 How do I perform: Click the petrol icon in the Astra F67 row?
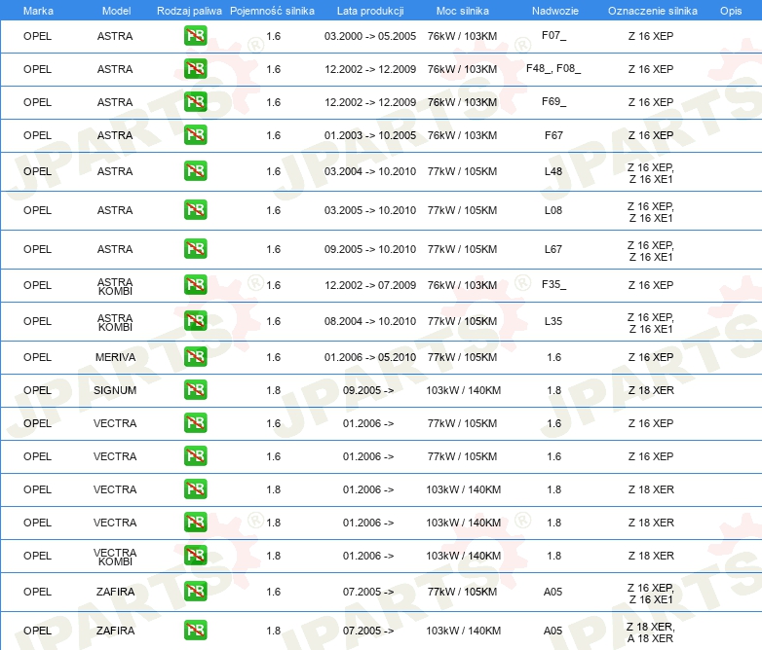pyautogui.click(x=195, y=135)
